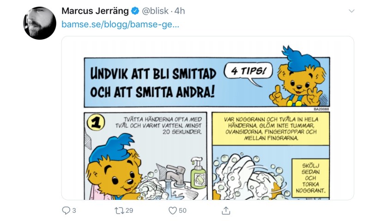Expand the tweet options chevron
Viewport: 388px width, 221px height.
352,11
